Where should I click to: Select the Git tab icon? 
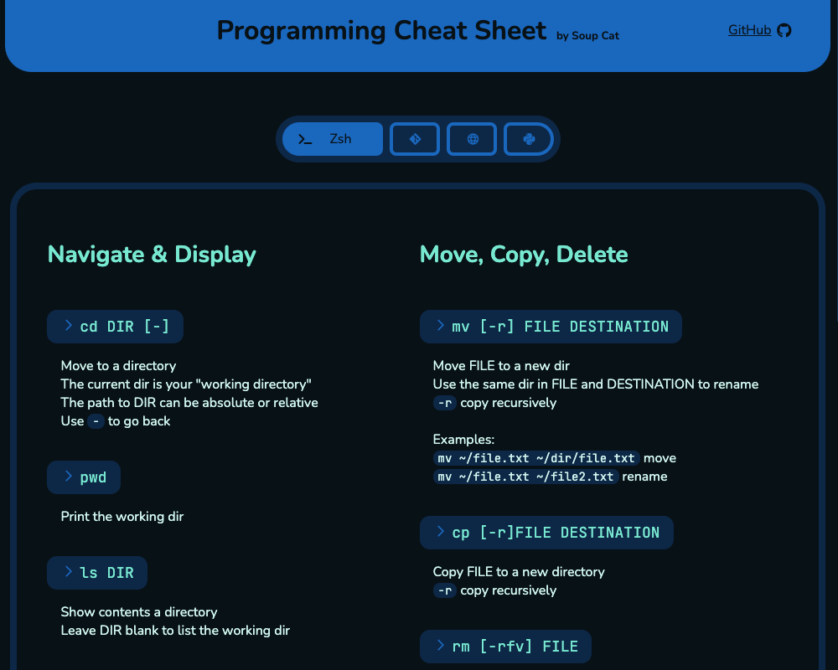(414, 139)
